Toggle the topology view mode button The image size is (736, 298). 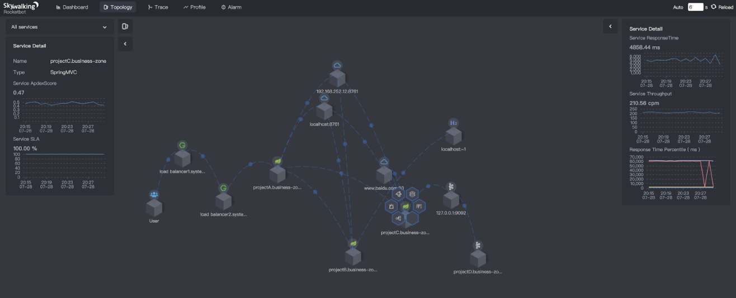[125, 26]
